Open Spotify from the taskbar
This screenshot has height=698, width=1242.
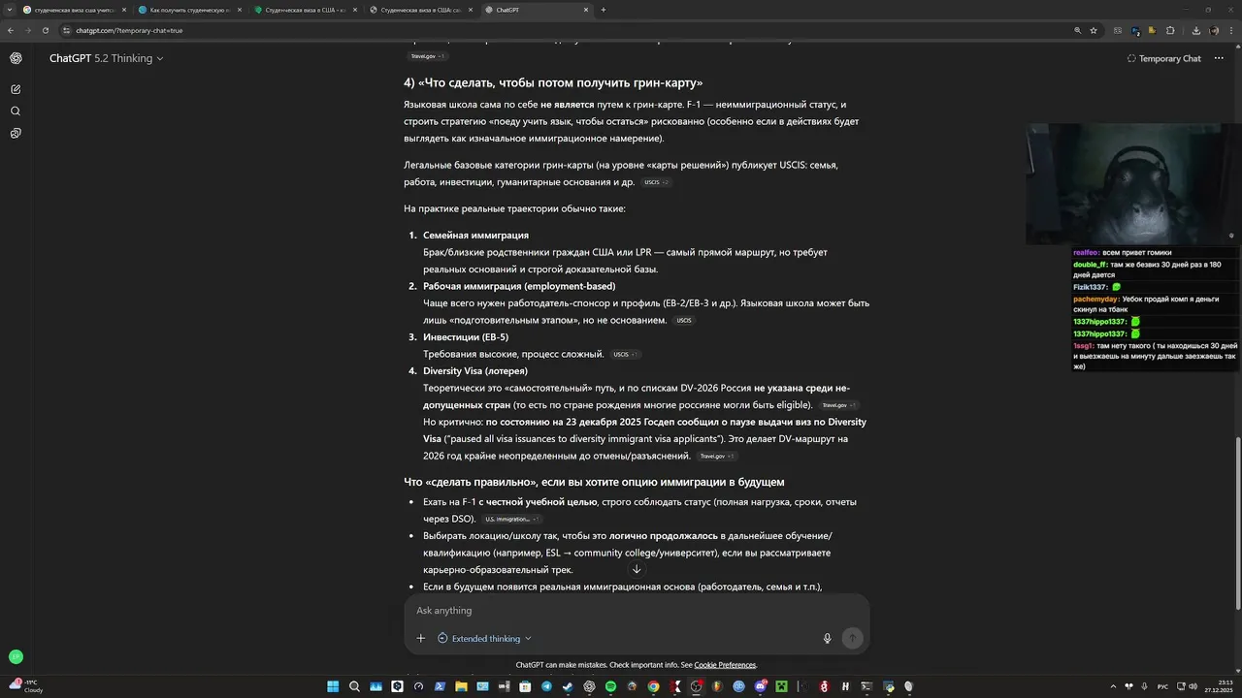point(610,686)
